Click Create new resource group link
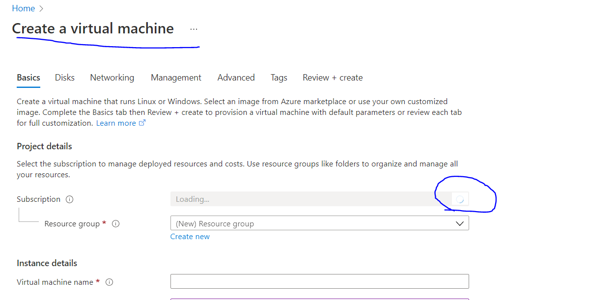This screenshot has width=616, height=300. pos(190,237)
